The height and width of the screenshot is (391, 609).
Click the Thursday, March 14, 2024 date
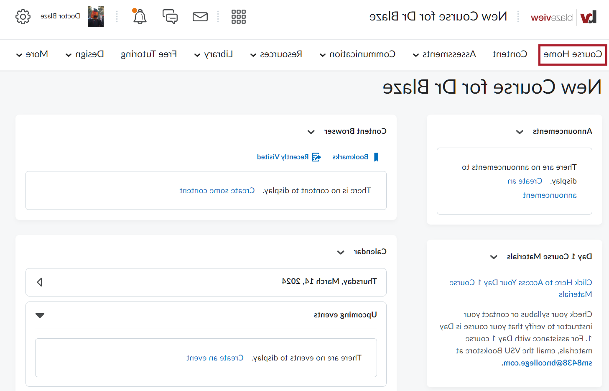click(x=329, y=281)
